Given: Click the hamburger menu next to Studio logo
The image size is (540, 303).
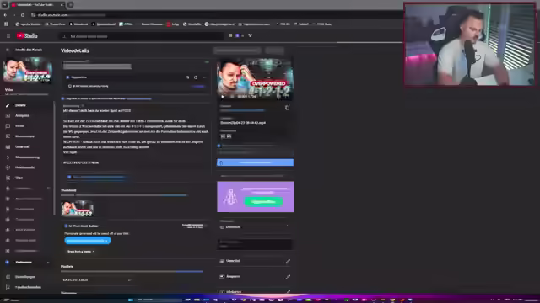Looking at the screenshot, I should [8, 35].
